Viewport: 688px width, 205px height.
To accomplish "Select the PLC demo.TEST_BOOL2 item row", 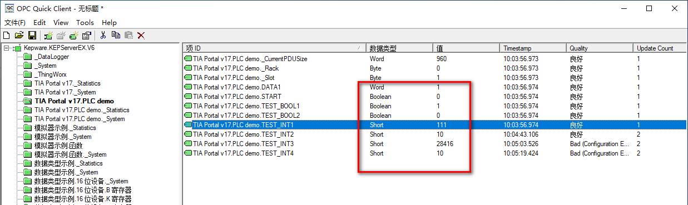I will tap(435, 116).
